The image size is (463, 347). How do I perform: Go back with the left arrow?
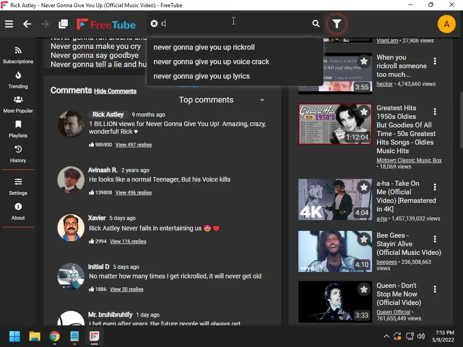[27, 24]
